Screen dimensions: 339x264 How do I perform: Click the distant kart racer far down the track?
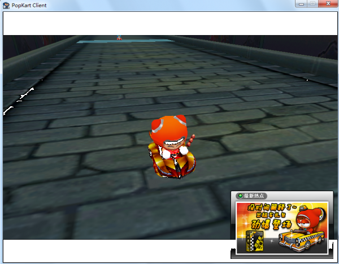click(x=119, y=38)
